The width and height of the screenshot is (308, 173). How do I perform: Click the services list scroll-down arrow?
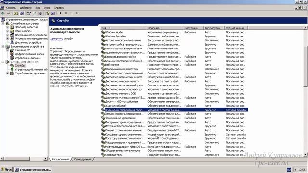pyautogui.click(x=305, y=155)
